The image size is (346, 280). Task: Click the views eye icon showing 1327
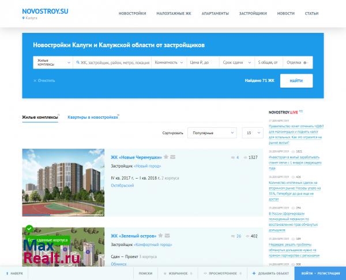coord(245,157)
